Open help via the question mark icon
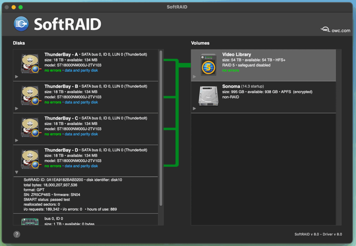The height and width of the screenshot is (246, 356). 16,234
